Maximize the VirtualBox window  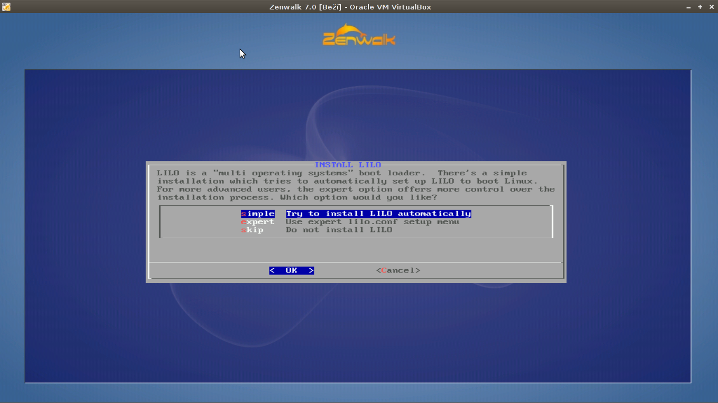(700, 7)
